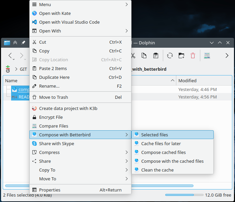
Task: Click Selected files submenu entry
Action: click(173, 135)
